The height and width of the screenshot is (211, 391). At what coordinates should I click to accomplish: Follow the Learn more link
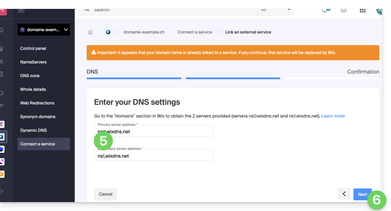coord(333,116)
